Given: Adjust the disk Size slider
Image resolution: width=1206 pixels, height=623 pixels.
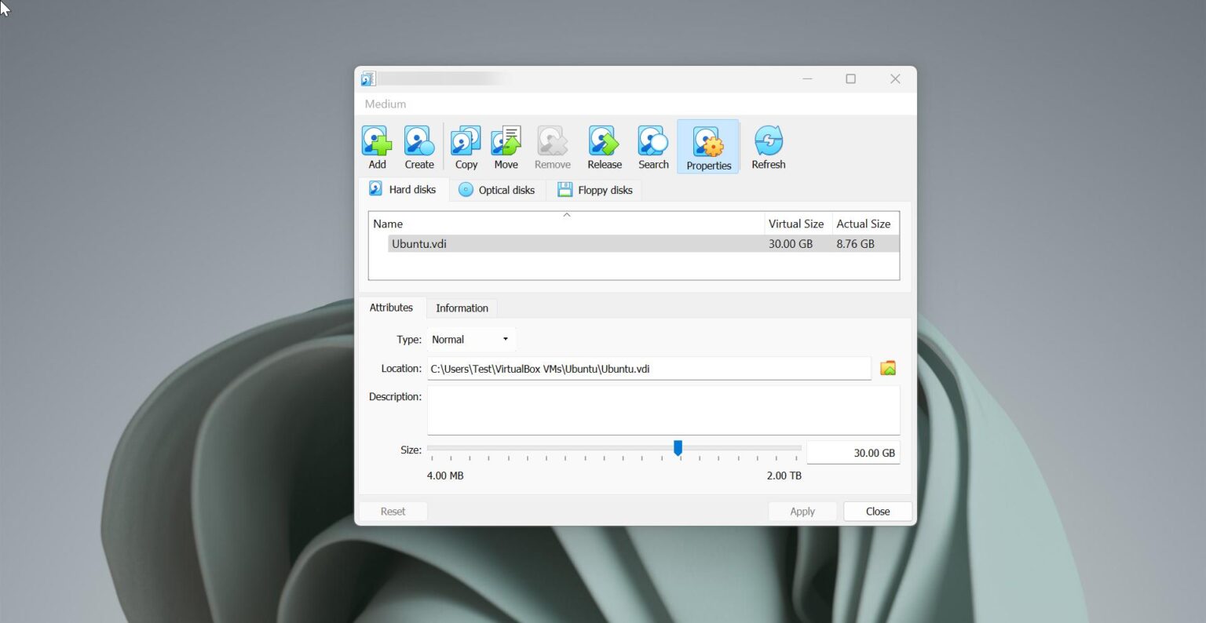Looking at the screenshot, I should (x=678, y=447).
